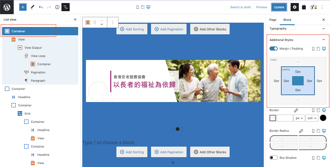Image resolution: width=330 pixels, height=167 pixels.
Task: Click the bottom Add Other Blocks button
Action: (210, 152)
